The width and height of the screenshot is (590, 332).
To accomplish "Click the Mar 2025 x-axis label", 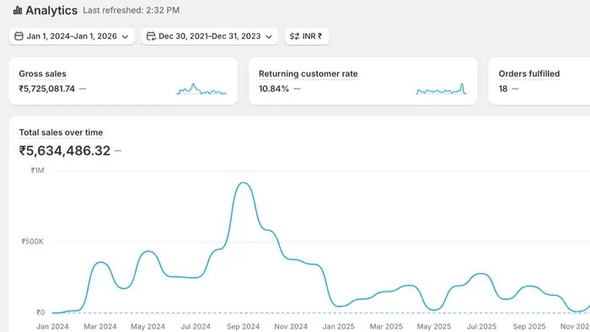I will pyautogui.click(x=386, y=326).
